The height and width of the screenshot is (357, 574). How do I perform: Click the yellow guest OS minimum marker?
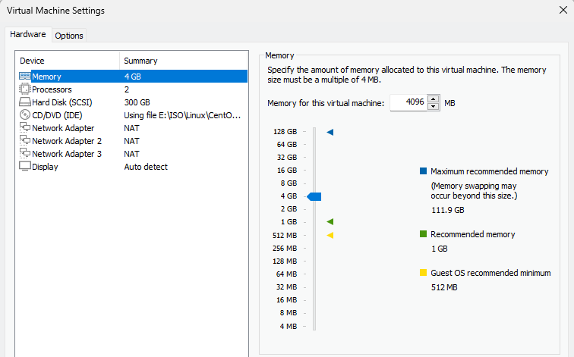(x=330, y=235)
